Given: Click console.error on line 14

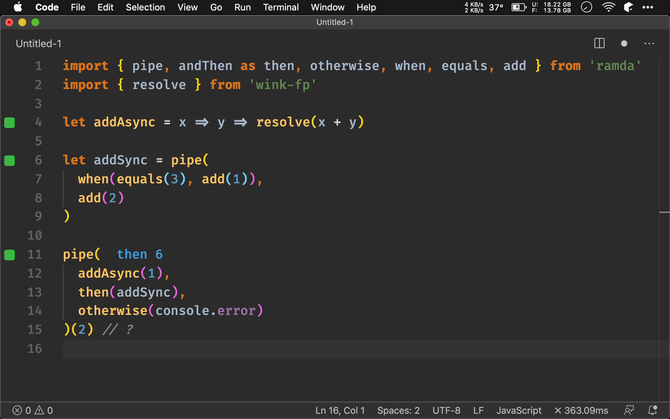Looking at the screenshot, I should pos(205,311).
